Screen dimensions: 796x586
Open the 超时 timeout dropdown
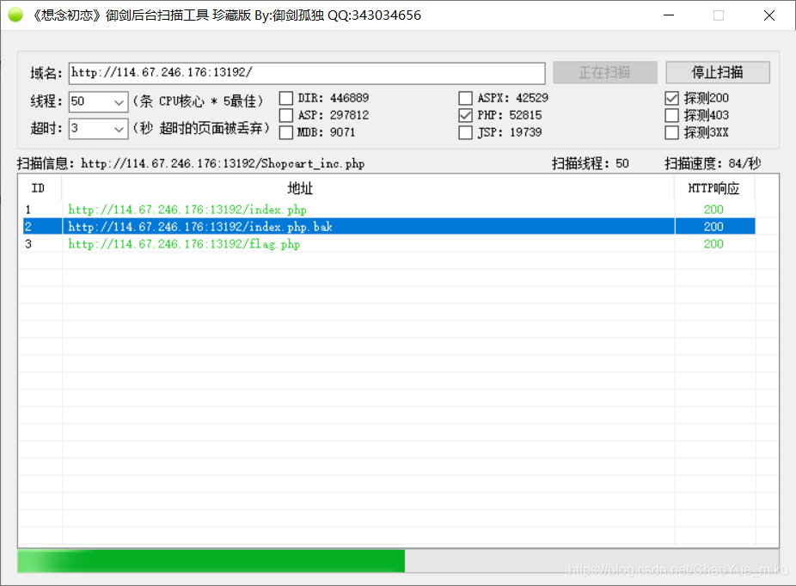tap(119, 129)
